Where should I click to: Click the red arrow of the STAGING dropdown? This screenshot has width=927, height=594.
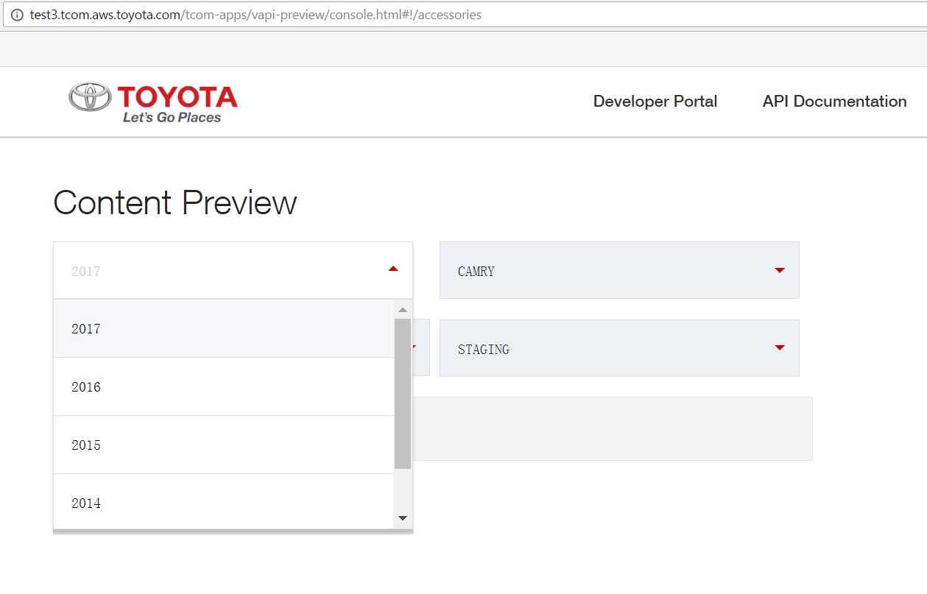(780, 347)
